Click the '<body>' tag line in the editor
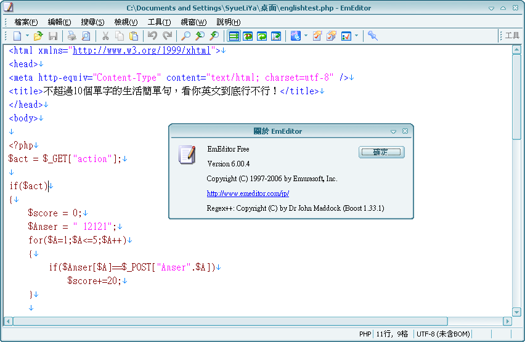This screenshot has width=525, height=342. point(23,118)
